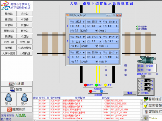Open the 大樹新鎮 station page
The height and width of the screenshot is (121, 162).
point(25,53)
